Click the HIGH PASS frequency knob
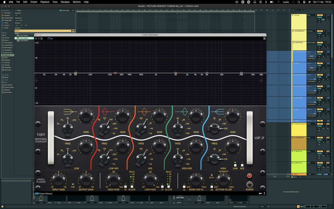 (113, 180)
